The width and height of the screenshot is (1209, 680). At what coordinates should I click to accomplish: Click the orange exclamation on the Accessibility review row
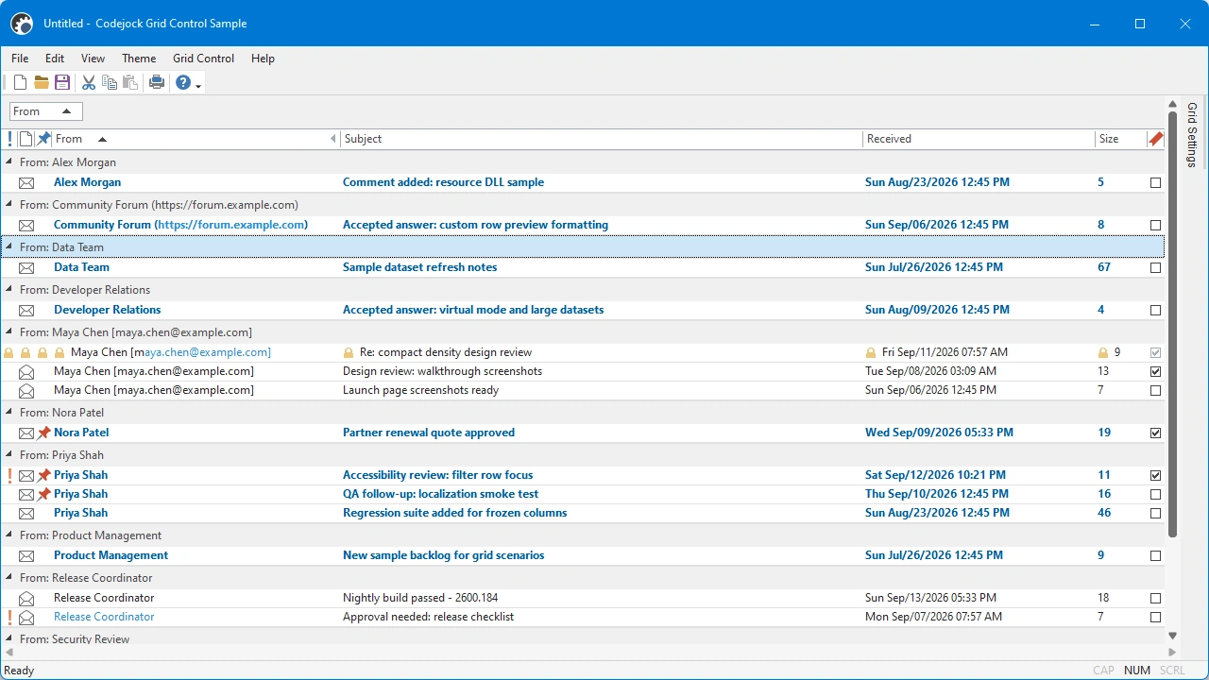9,475
